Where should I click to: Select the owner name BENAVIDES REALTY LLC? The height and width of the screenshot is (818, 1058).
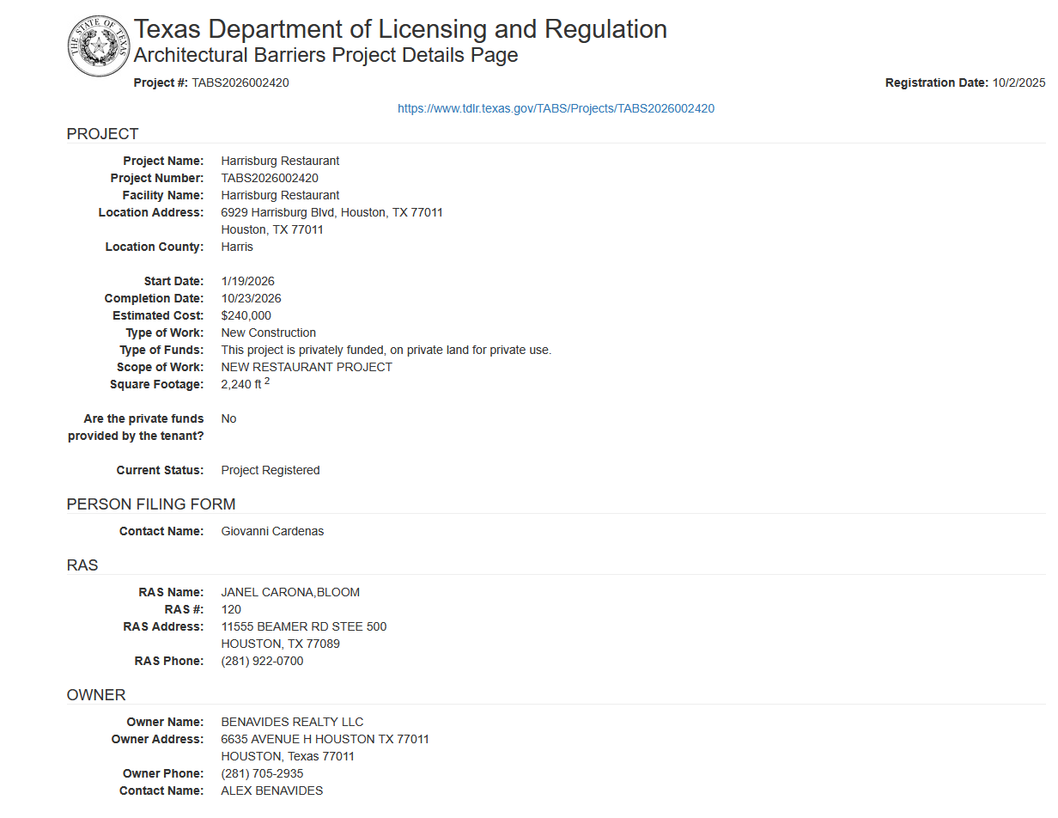point(293,722)
